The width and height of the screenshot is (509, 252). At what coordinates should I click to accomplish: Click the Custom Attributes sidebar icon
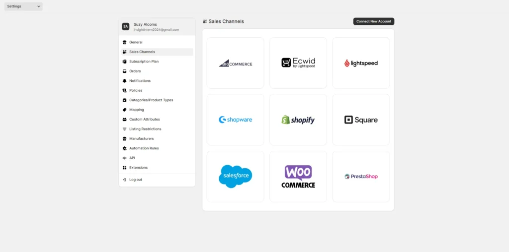pos(124,120)
